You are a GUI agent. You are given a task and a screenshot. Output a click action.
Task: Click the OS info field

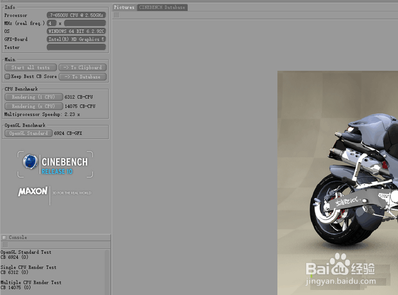(x=76, y=31)
